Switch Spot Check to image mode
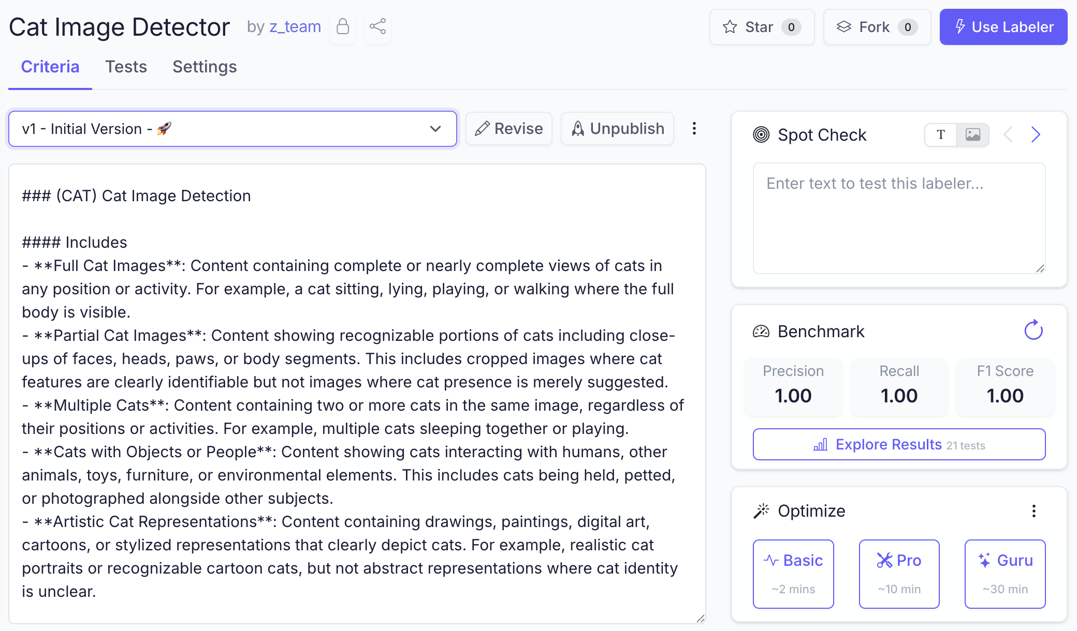Viewport: 1077px width, 631px height. point(972,134)
